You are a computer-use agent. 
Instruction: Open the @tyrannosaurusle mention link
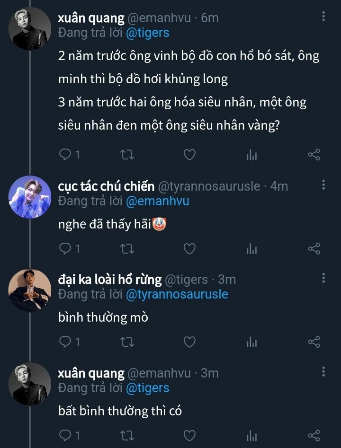click(177, 294)
